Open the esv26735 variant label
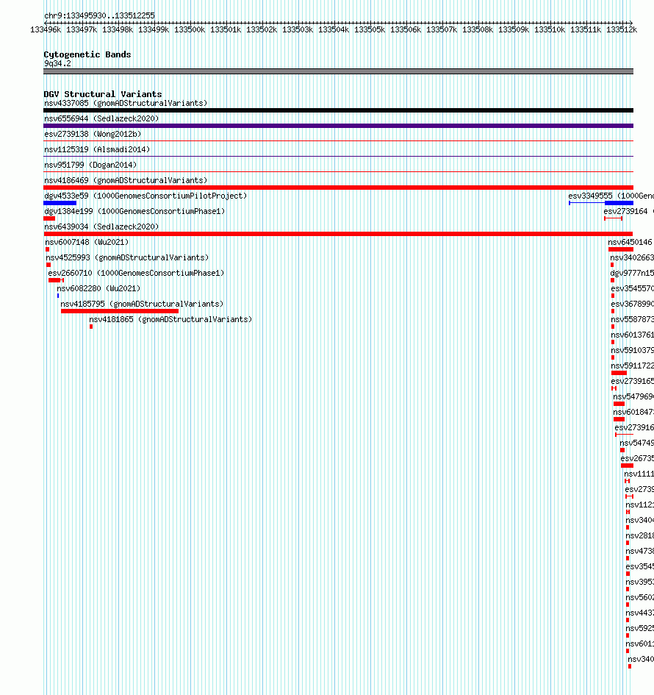Image resolution: width=654 pixels, height=695 pixels. [x=637, y=458]
